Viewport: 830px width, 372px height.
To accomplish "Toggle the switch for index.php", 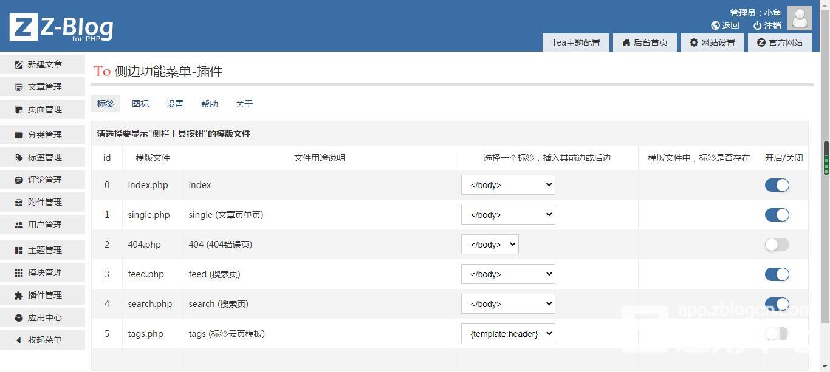I will (x=777, y=185).
